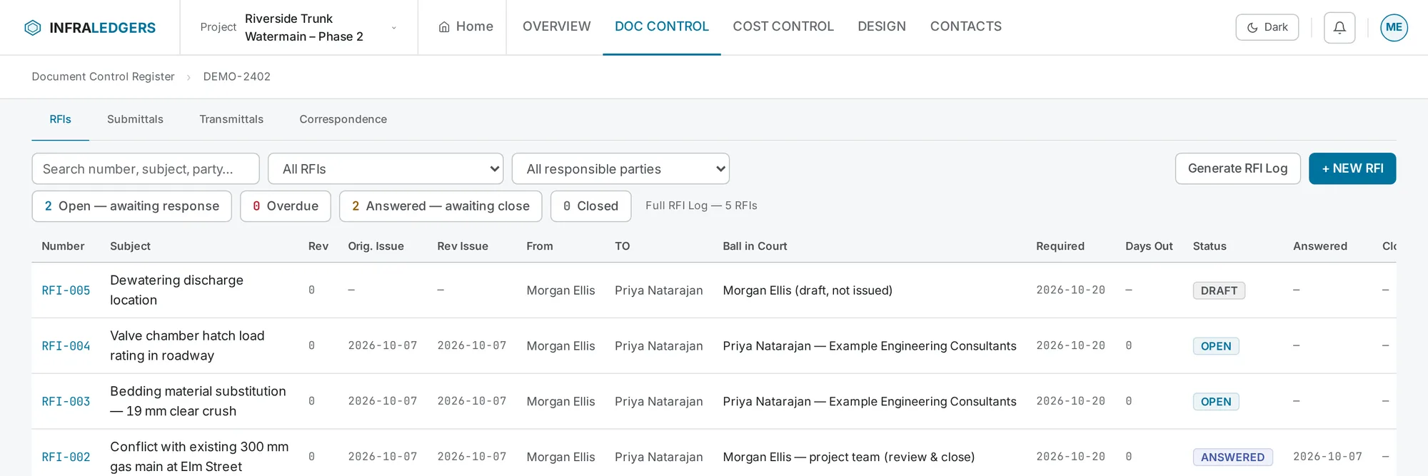Viewport: 1428px width, 476px height.
Task: Go to the Home page
Action: pyautogui.click(x=466, y=27)
